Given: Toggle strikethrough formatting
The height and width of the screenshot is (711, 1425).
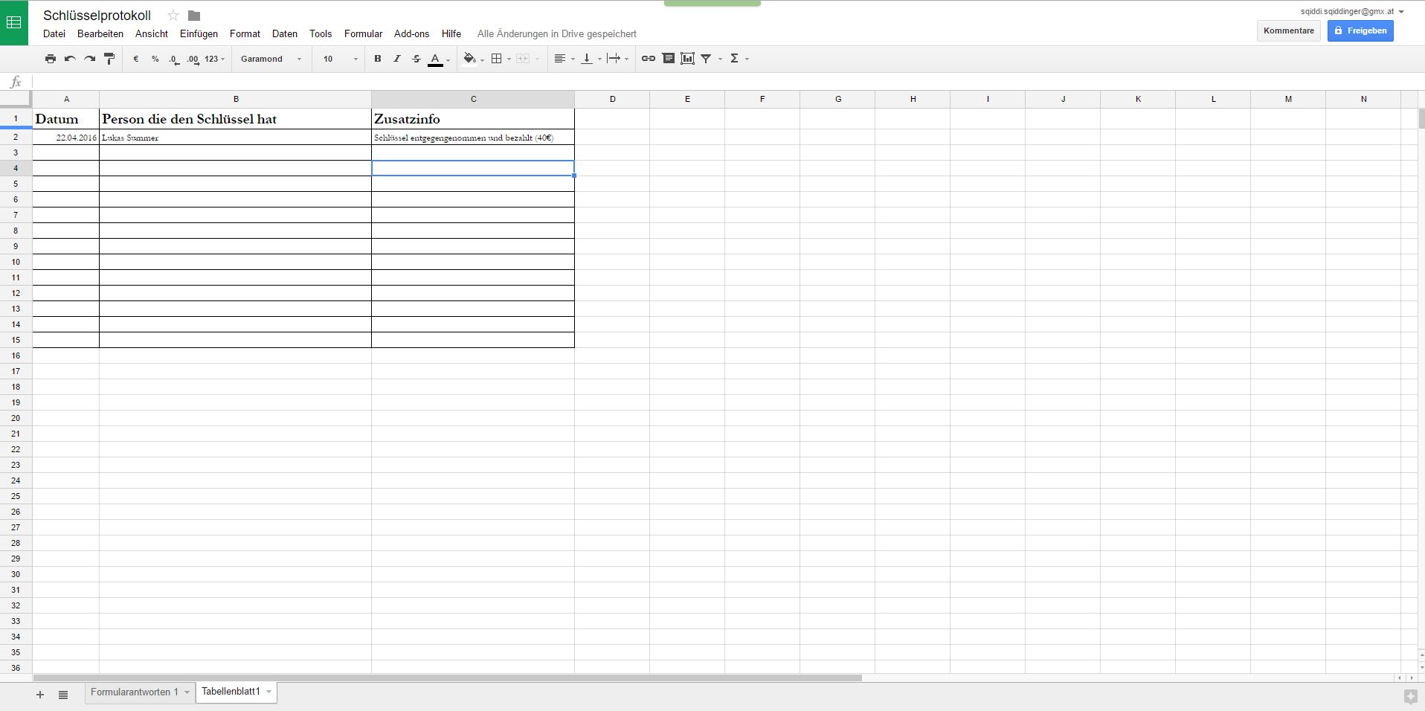Looking at the screenshot, I should coord(416,59).
